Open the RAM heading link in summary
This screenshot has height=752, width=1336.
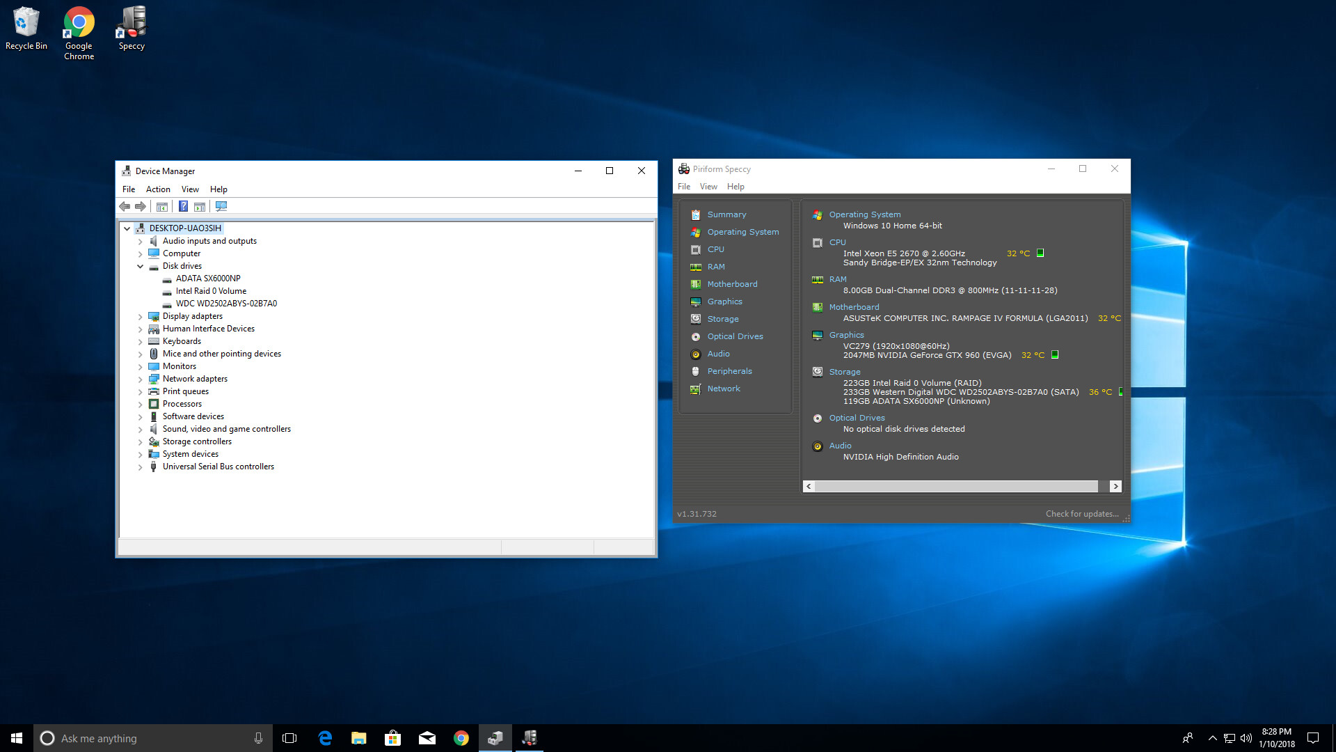coord(838,279)
